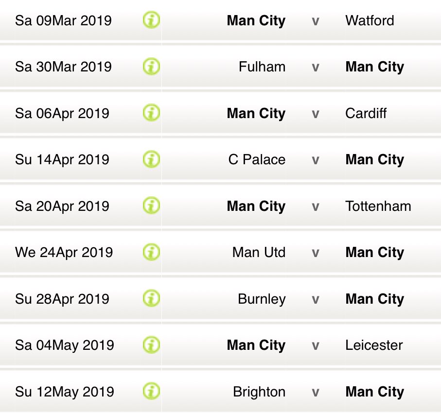Image resolution: width=441 pixels, height=413 pixels.
Task: Select the Sa 09Mar 2019 date
Action: pyautogui.click(x=63, y=20)
